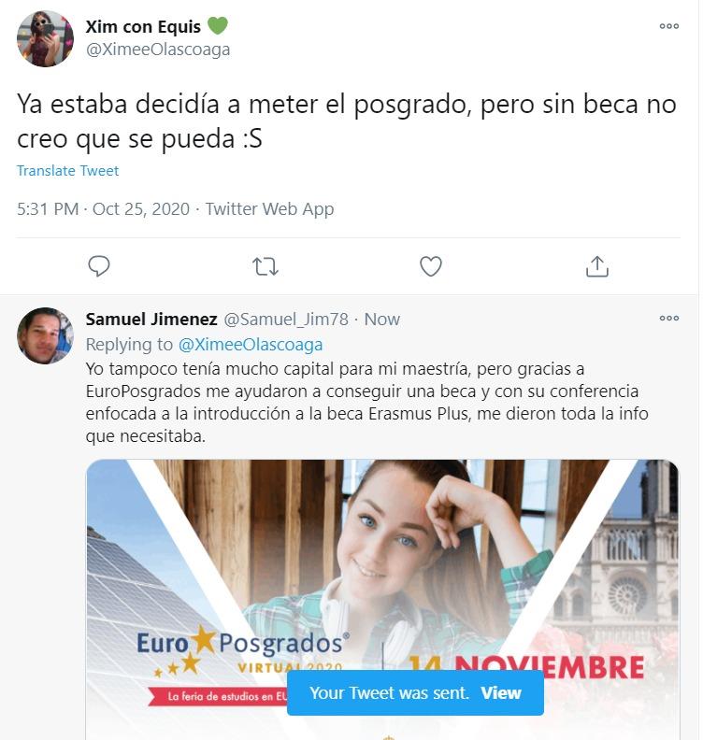The height and width of the screenshot is (740, 703).
Task: Like the tweet with the heart icon
Action: [431, 266]
